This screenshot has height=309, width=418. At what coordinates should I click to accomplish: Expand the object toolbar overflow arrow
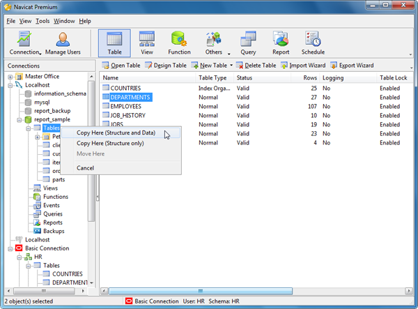411,68
